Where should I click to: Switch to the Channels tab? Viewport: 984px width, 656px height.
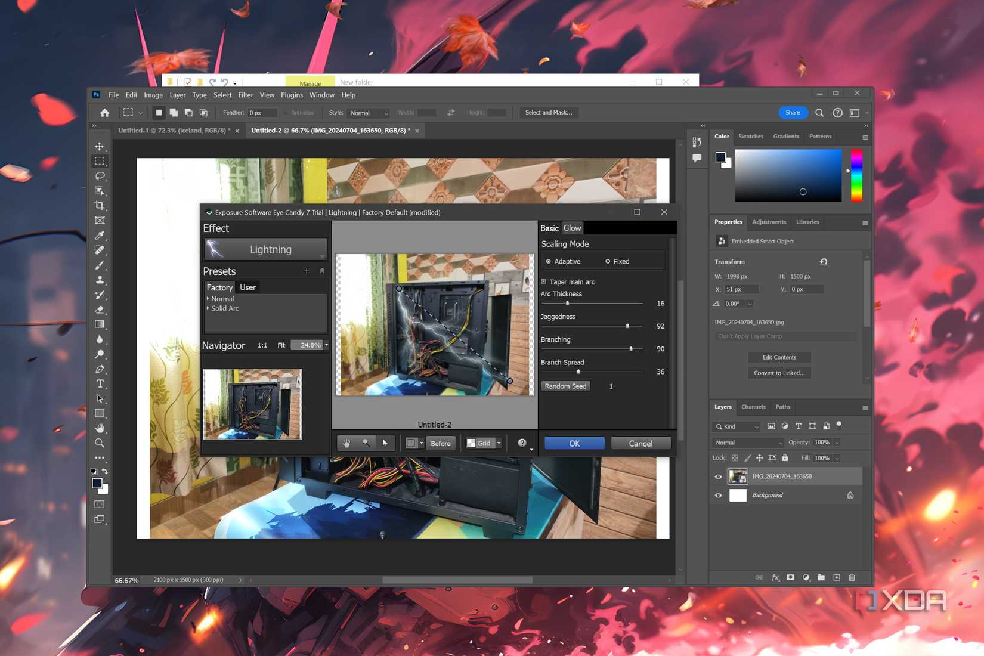(x=753, y=407)
